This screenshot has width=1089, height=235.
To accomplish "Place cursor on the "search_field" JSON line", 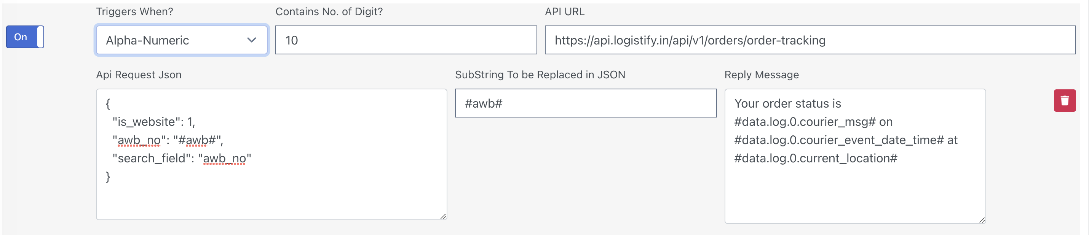I will 182,158.
